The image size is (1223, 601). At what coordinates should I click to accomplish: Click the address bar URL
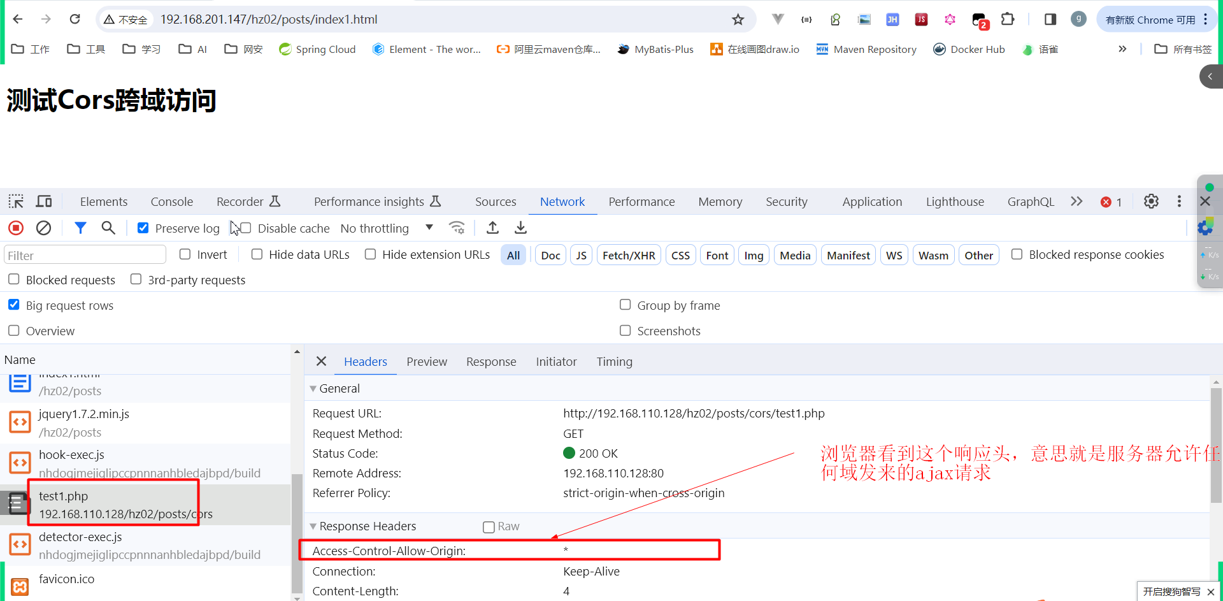coord(269,20)
